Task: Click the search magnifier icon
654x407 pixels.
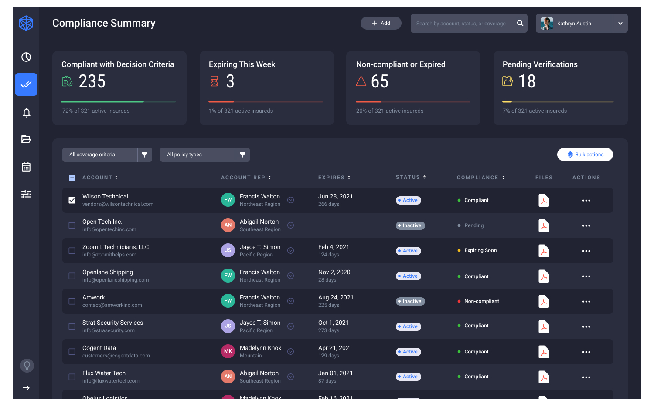Action: [520, 24]
